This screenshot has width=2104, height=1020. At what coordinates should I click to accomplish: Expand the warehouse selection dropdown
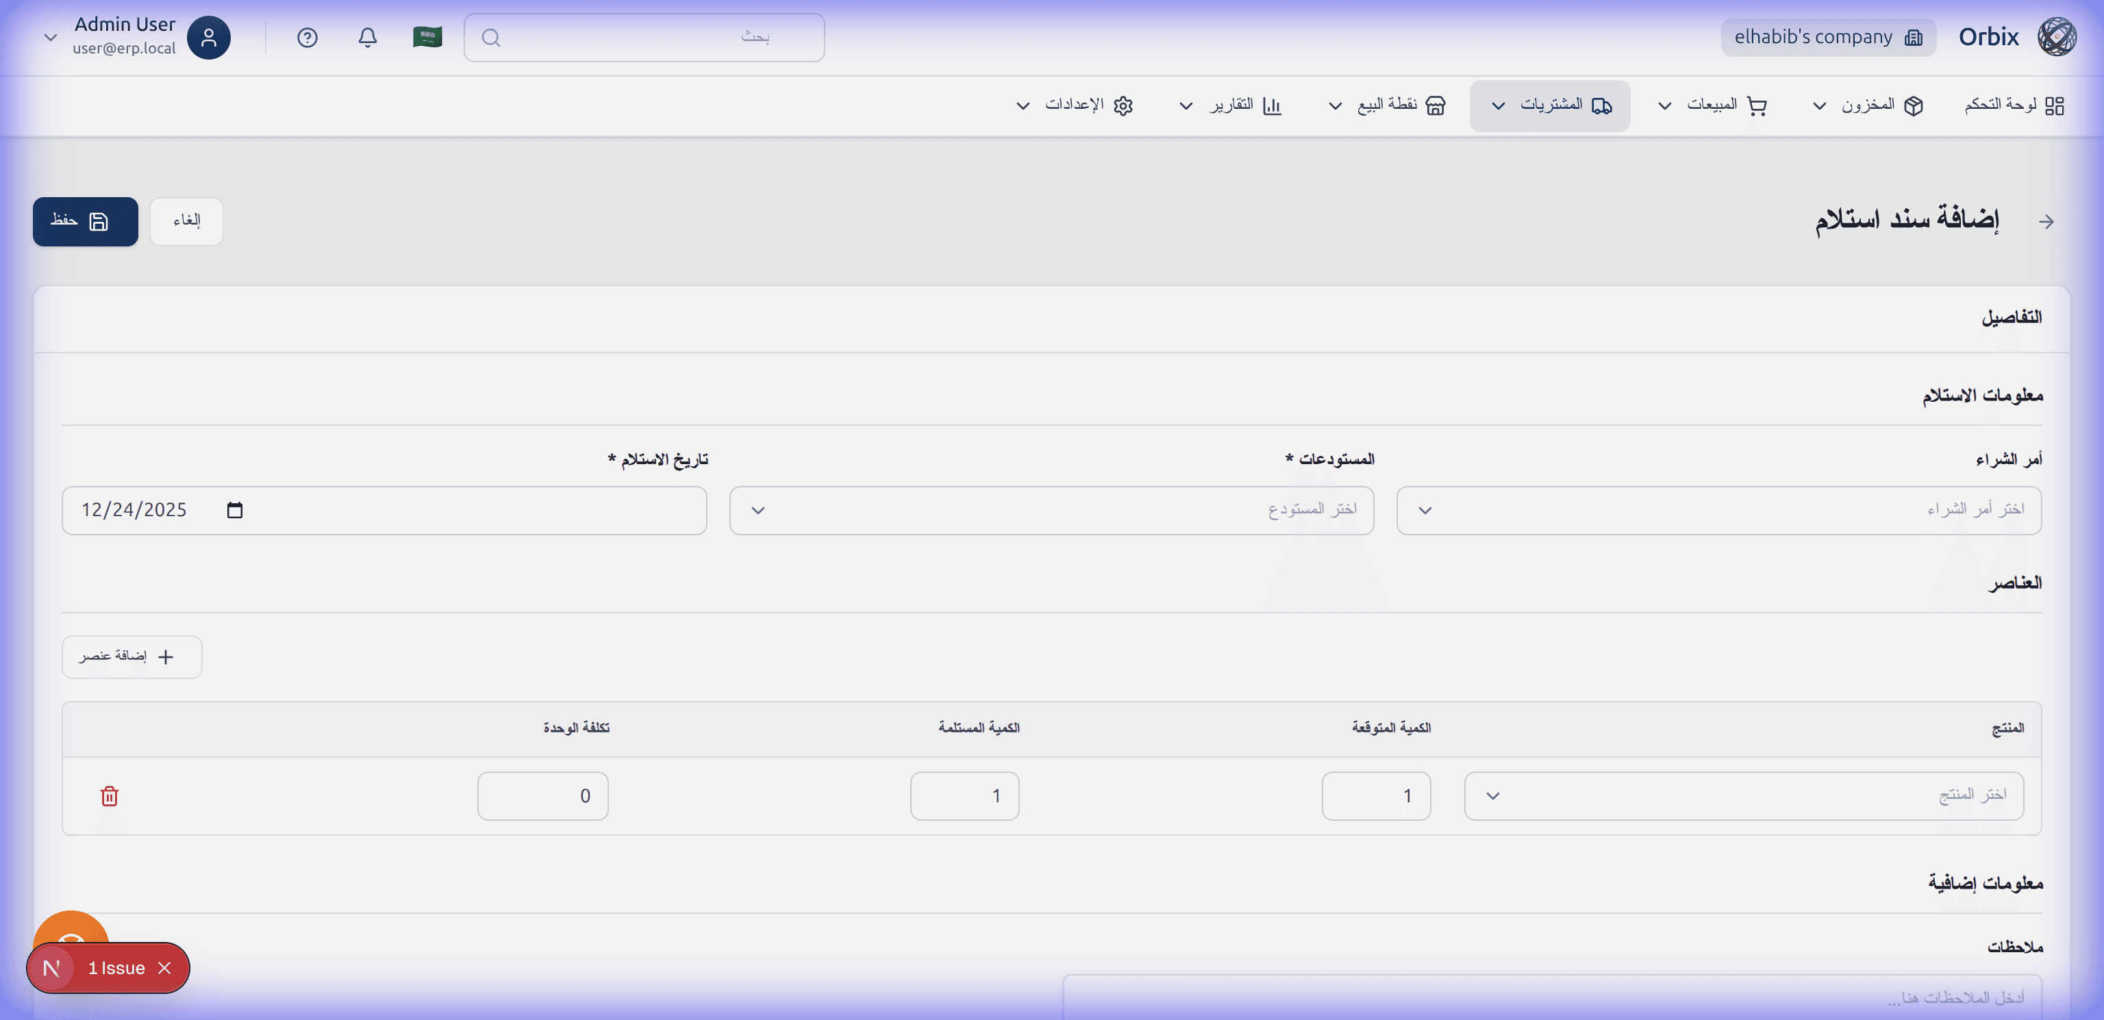[x=1051, y=511]
